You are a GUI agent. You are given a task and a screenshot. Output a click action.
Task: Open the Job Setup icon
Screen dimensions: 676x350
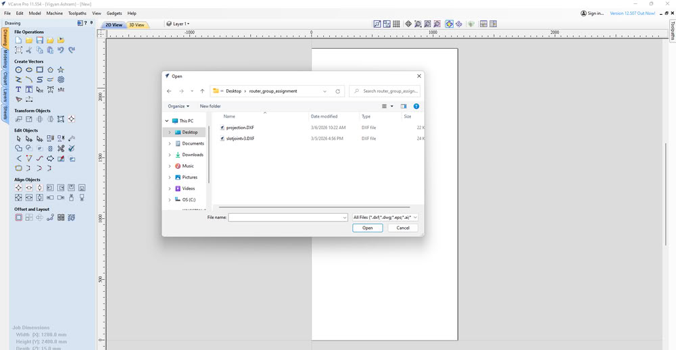pos(18,50)
